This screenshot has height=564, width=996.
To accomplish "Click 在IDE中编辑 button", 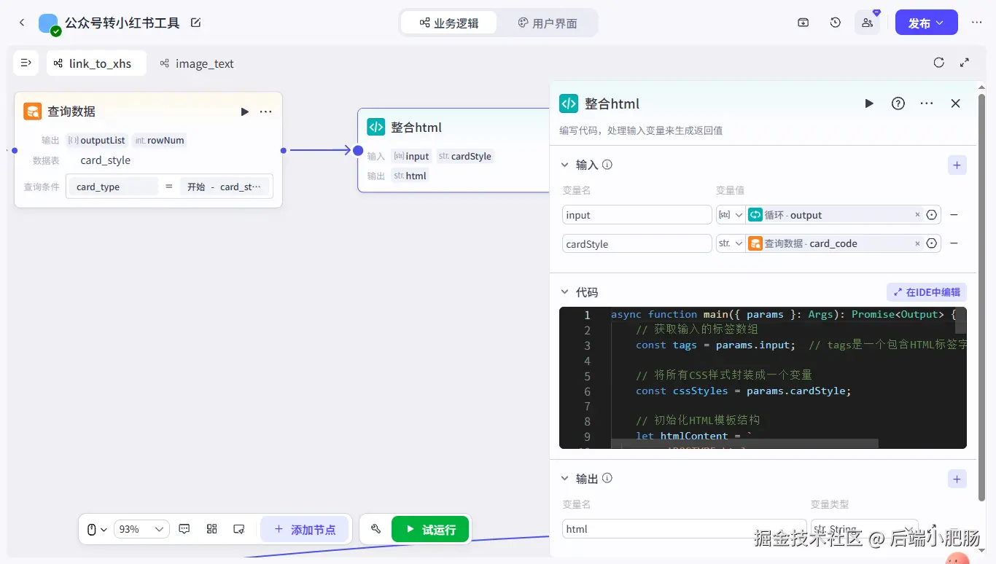I will 927,292.
